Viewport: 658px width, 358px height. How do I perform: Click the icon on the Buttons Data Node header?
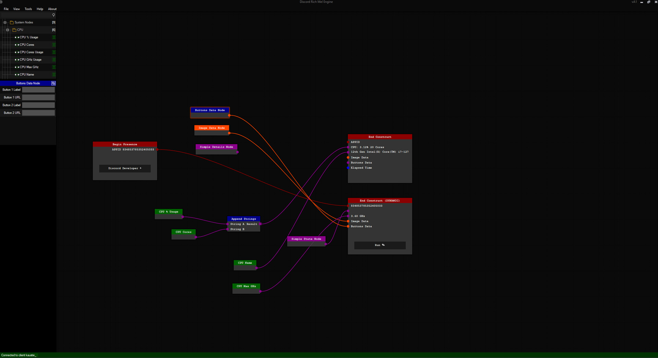[x=53, y=83]
